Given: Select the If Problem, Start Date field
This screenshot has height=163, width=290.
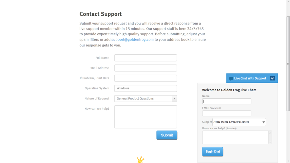Looking at the screenshot, I should (145, 78).
